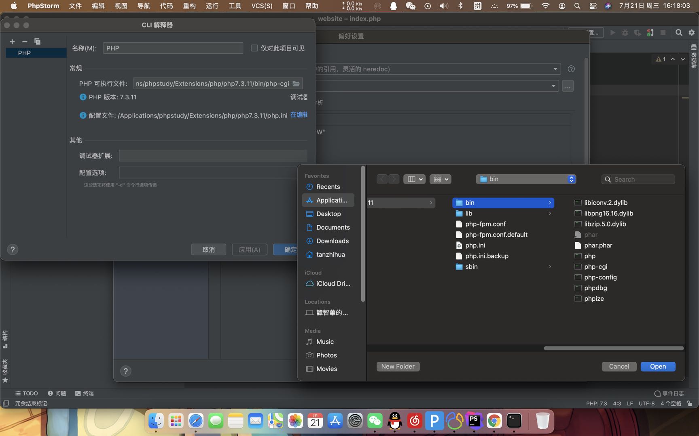Click Cancel in the file chooser

pos(619,366)
